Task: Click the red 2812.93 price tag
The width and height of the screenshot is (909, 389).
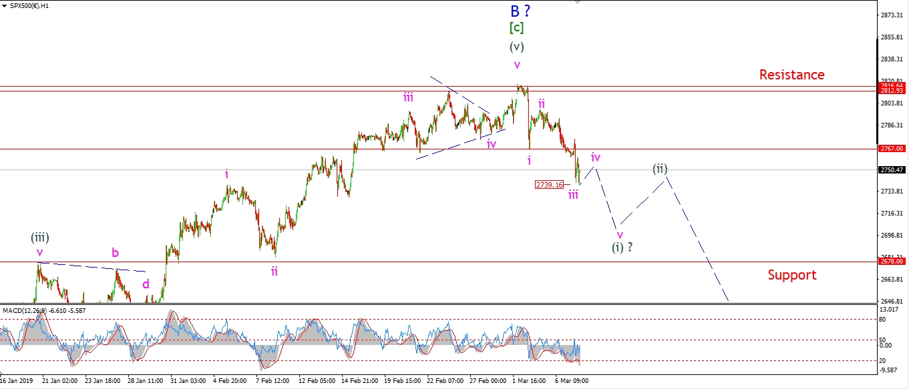Action: 892,91
